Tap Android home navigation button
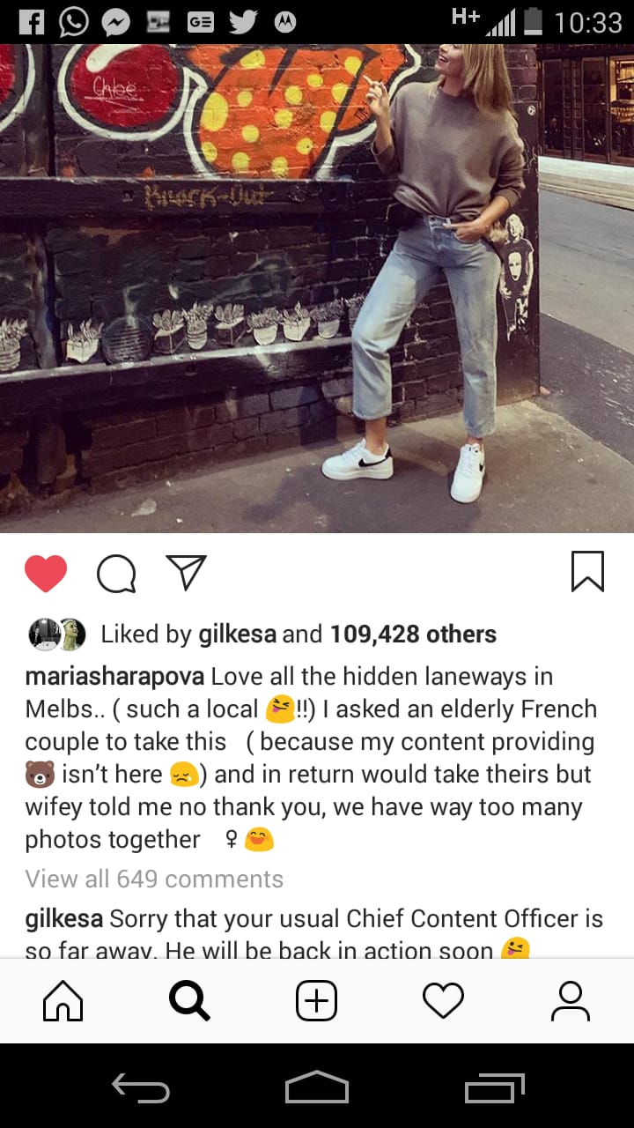The height and width of the screenshot is (1128, 634). click(317, 1087)
